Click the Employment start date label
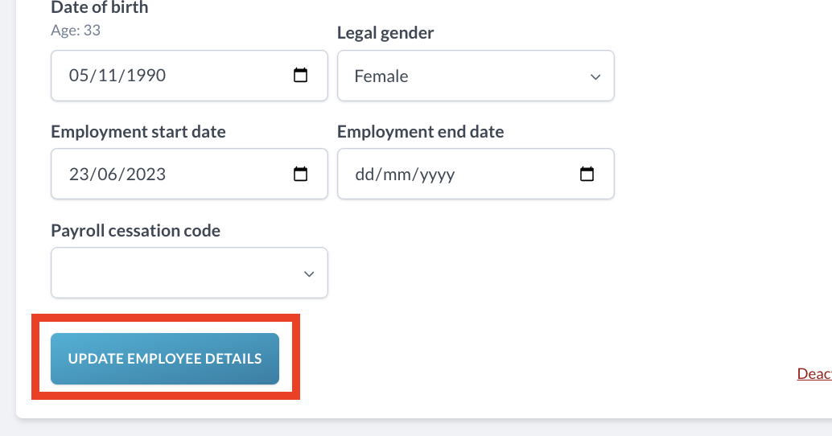 pyautogui.click(x=138, y=132)
